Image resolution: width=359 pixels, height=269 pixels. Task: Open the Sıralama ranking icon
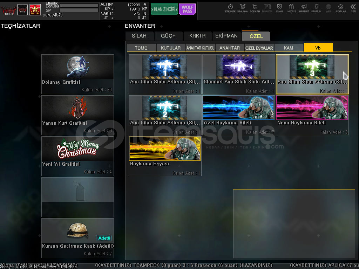pos(242,8)
